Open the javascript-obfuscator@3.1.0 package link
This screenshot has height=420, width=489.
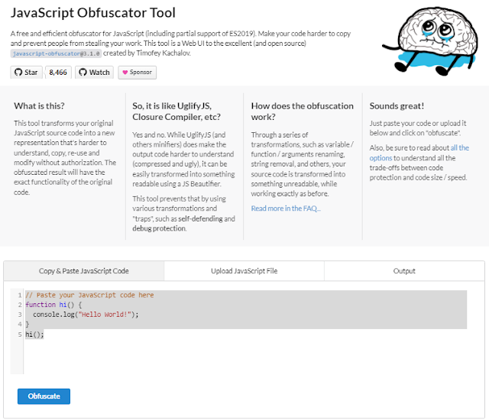pos(56,53)
